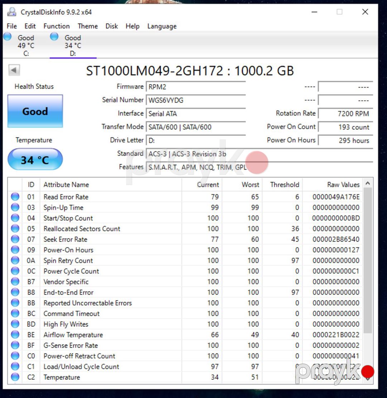Select the C: drive status orb
This screenshot has width=387, height=398.
coord(8,37)
